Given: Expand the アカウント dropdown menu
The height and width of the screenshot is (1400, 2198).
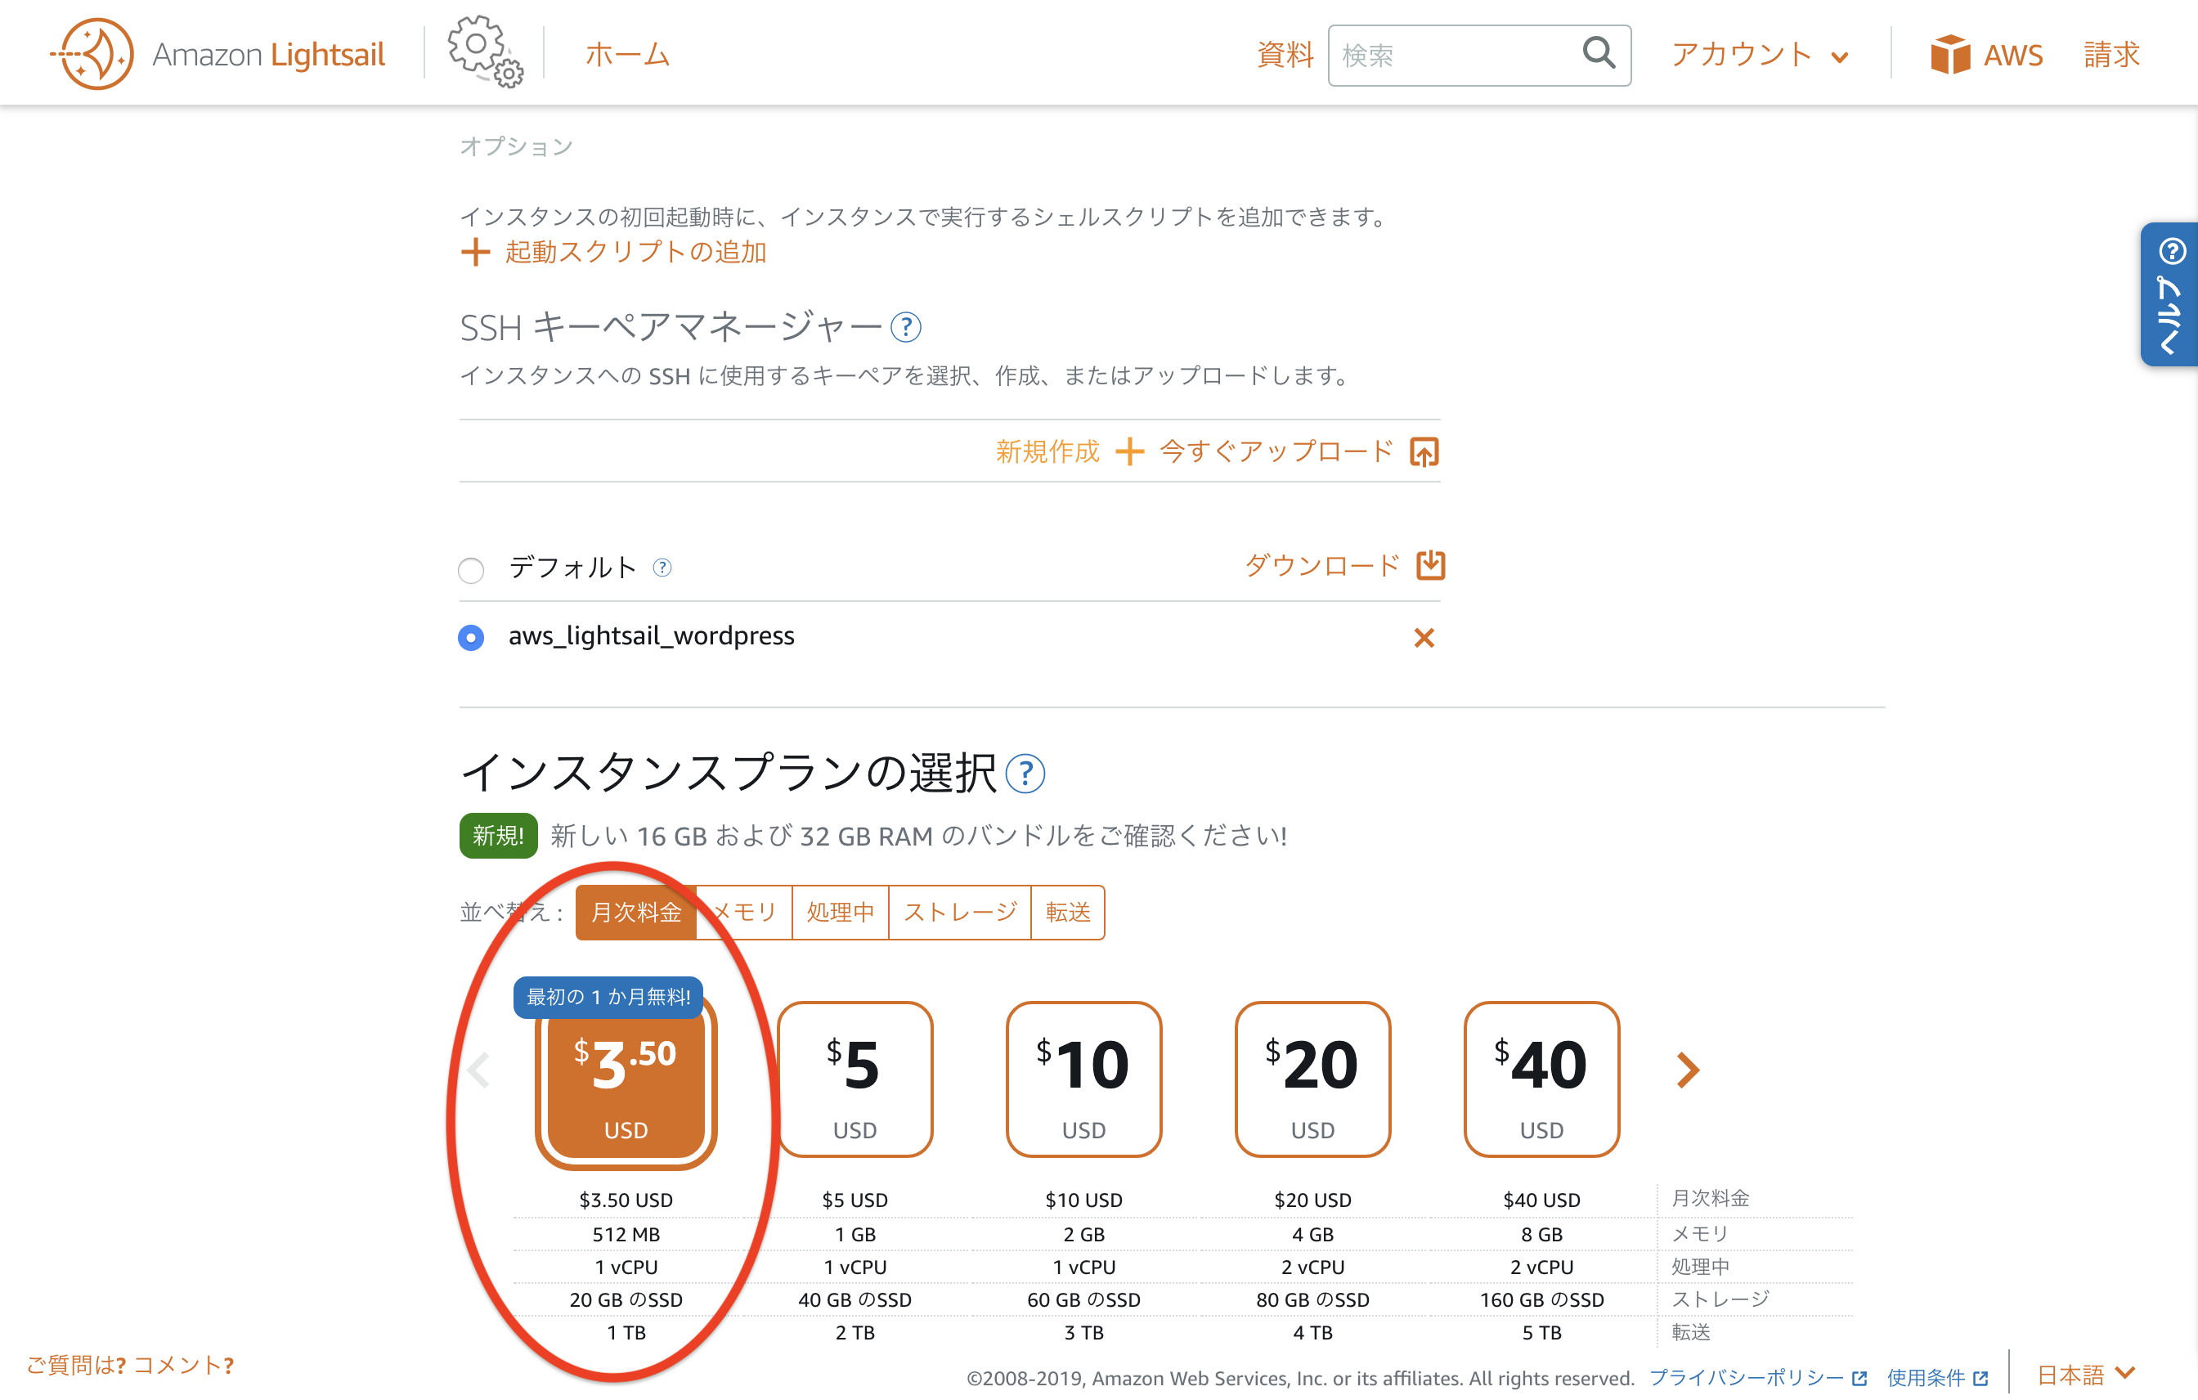Looking at the screenshot, I should (1761, 55).
